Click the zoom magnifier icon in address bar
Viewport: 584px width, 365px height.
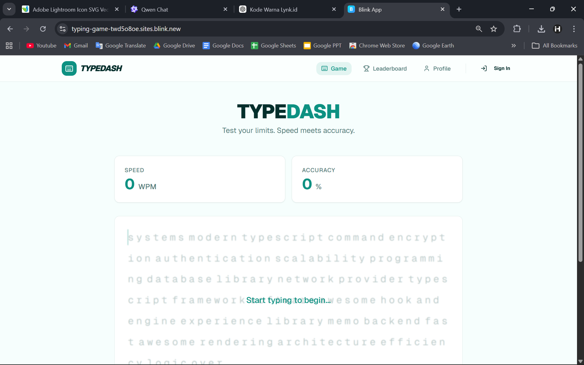[x=479, y=29]
